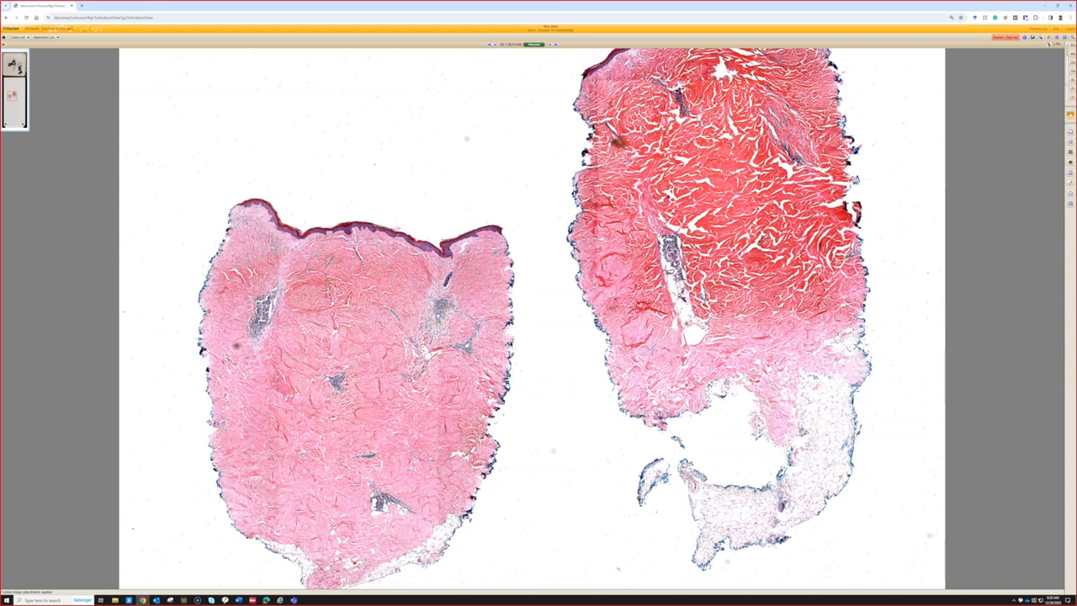Click the blue circle icon beside Report button
The width and height of the screenshot is (1077, 606).
pyautogui.click(x=1025, y=37)
